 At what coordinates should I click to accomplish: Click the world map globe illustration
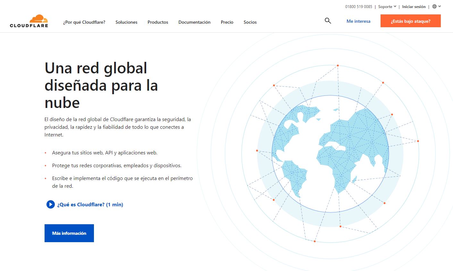330,154
